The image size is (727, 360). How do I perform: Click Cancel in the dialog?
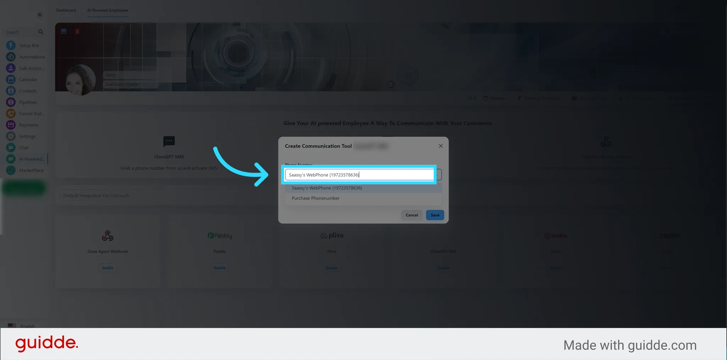[x=412, y=215]
